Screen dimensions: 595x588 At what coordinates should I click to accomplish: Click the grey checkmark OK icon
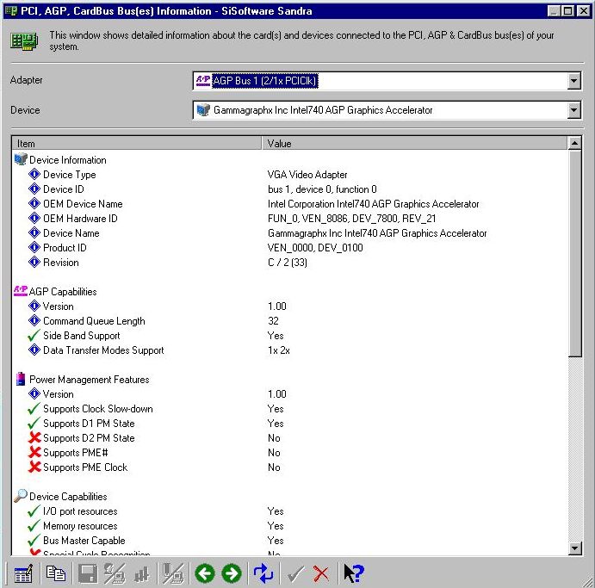point(295,573)
